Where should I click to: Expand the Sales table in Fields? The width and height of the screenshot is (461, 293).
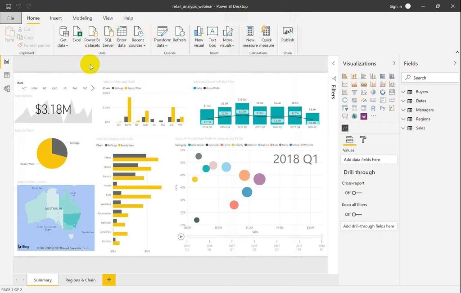click(403, 128)
